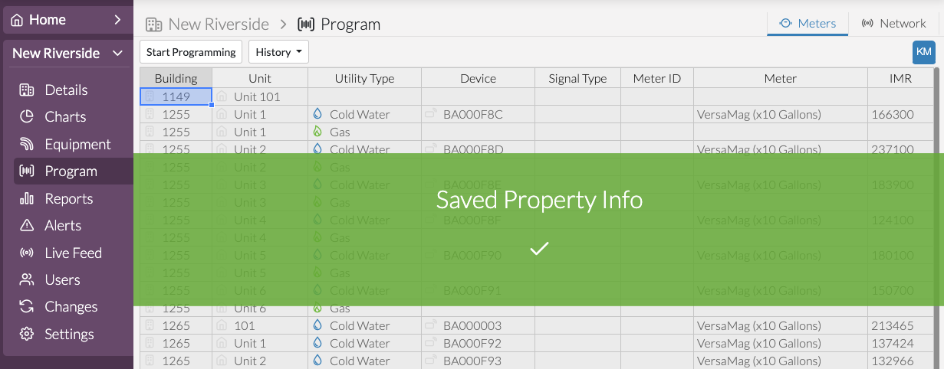Click the IMR column header

(900, 78)
